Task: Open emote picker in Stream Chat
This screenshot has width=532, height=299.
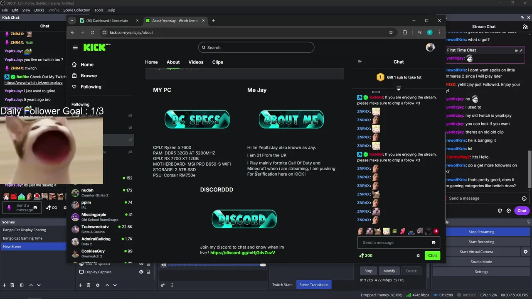Action: (524, 199)
